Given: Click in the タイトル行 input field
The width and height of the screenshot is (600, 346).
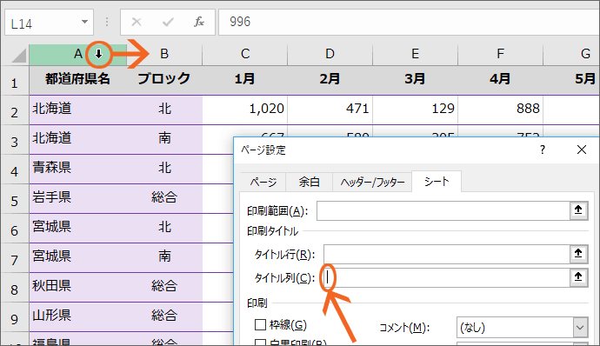Looking at the screenshot, I should point(447,254).
